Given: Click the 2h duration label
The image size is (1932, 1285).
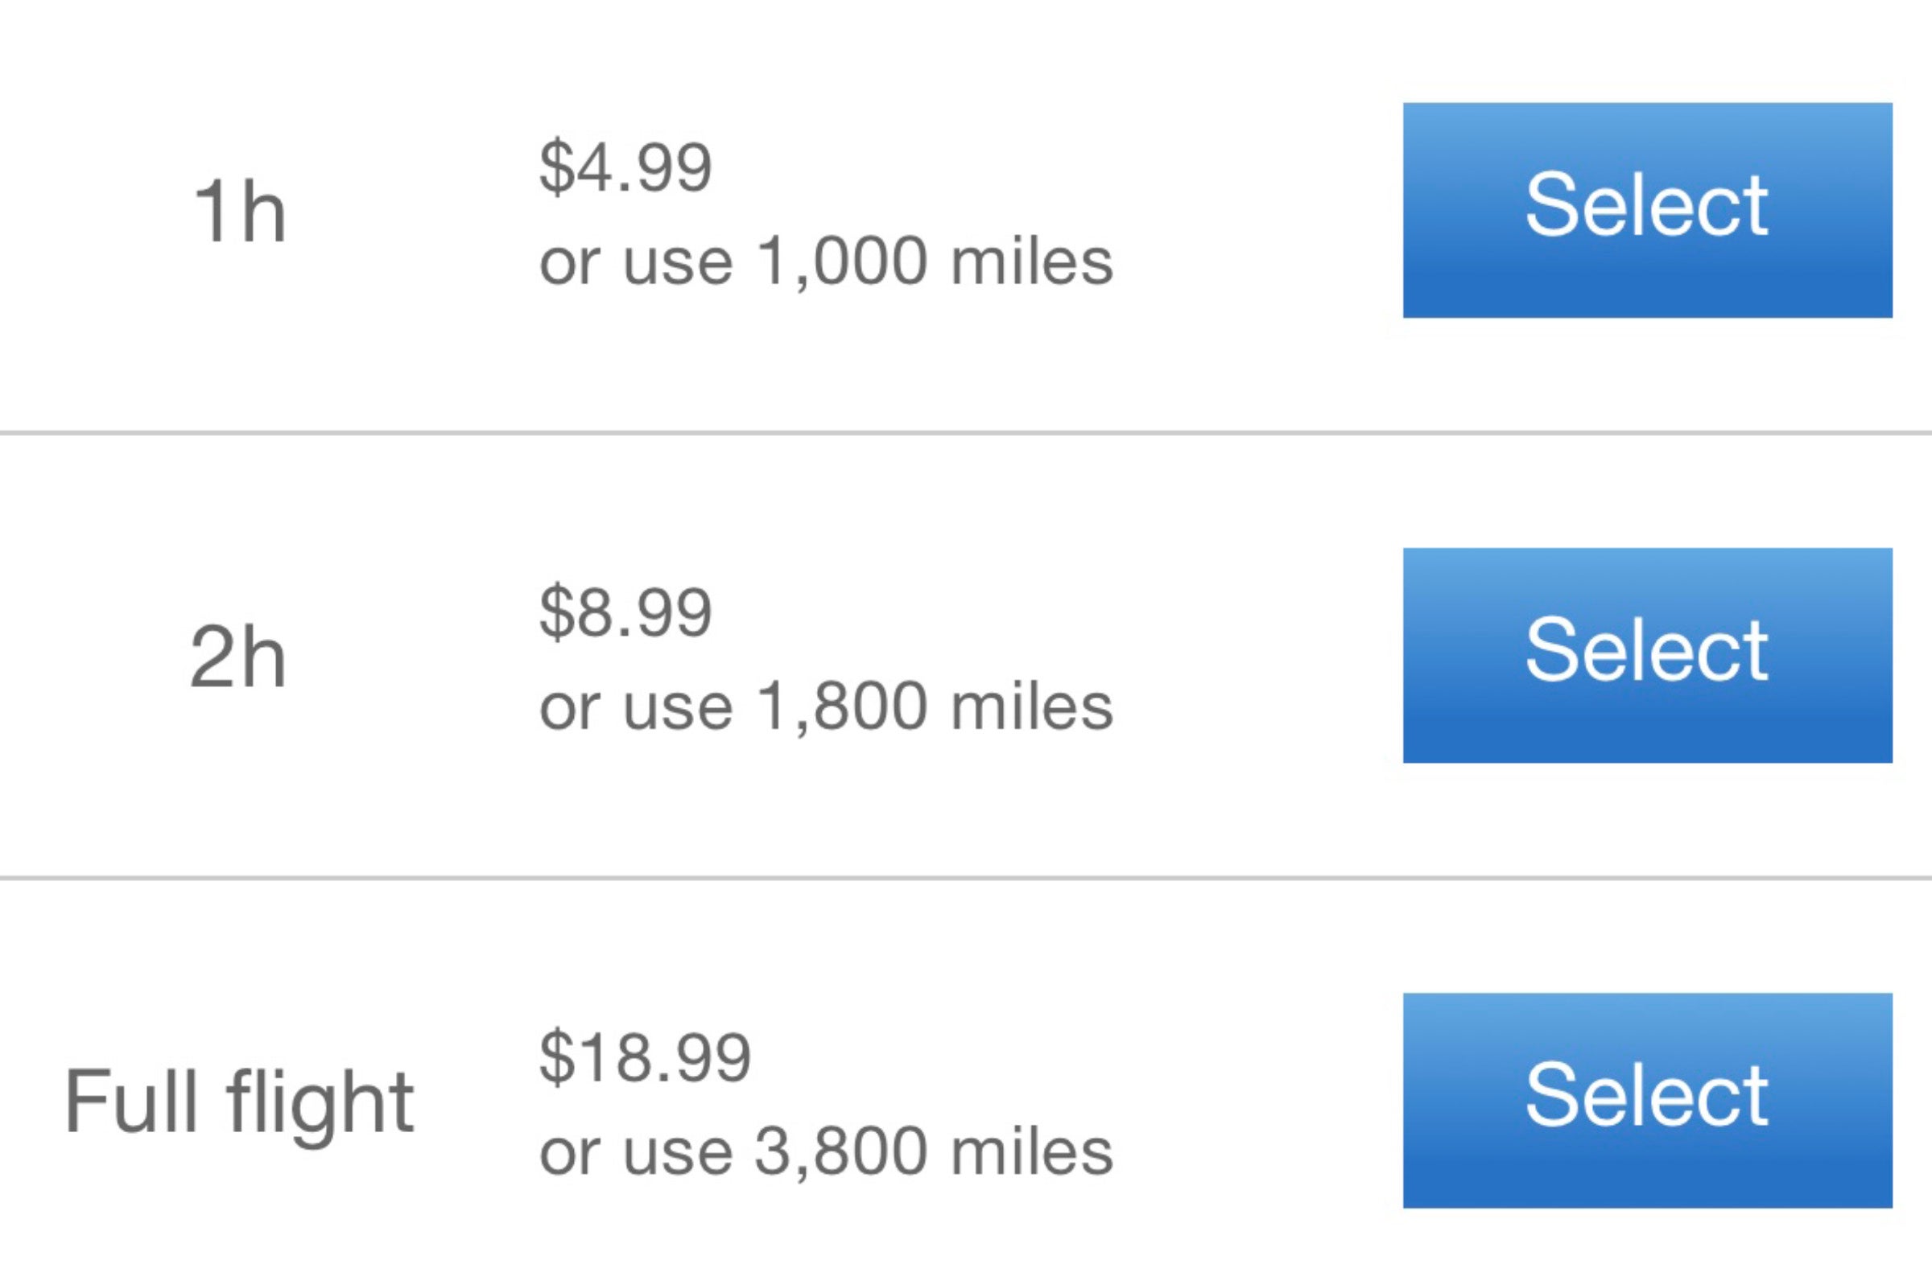Looking at the screenshot, I should click(x=237, y=658).
